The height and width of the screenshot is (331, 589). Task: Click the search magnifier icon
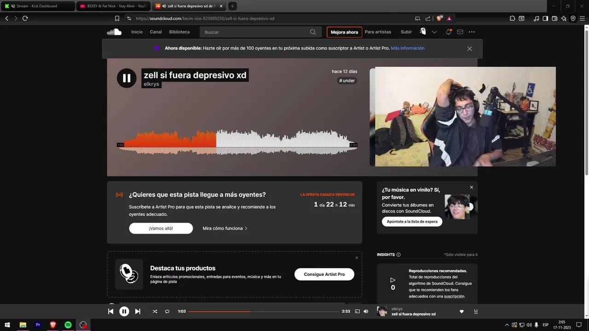tap(313, 32)
